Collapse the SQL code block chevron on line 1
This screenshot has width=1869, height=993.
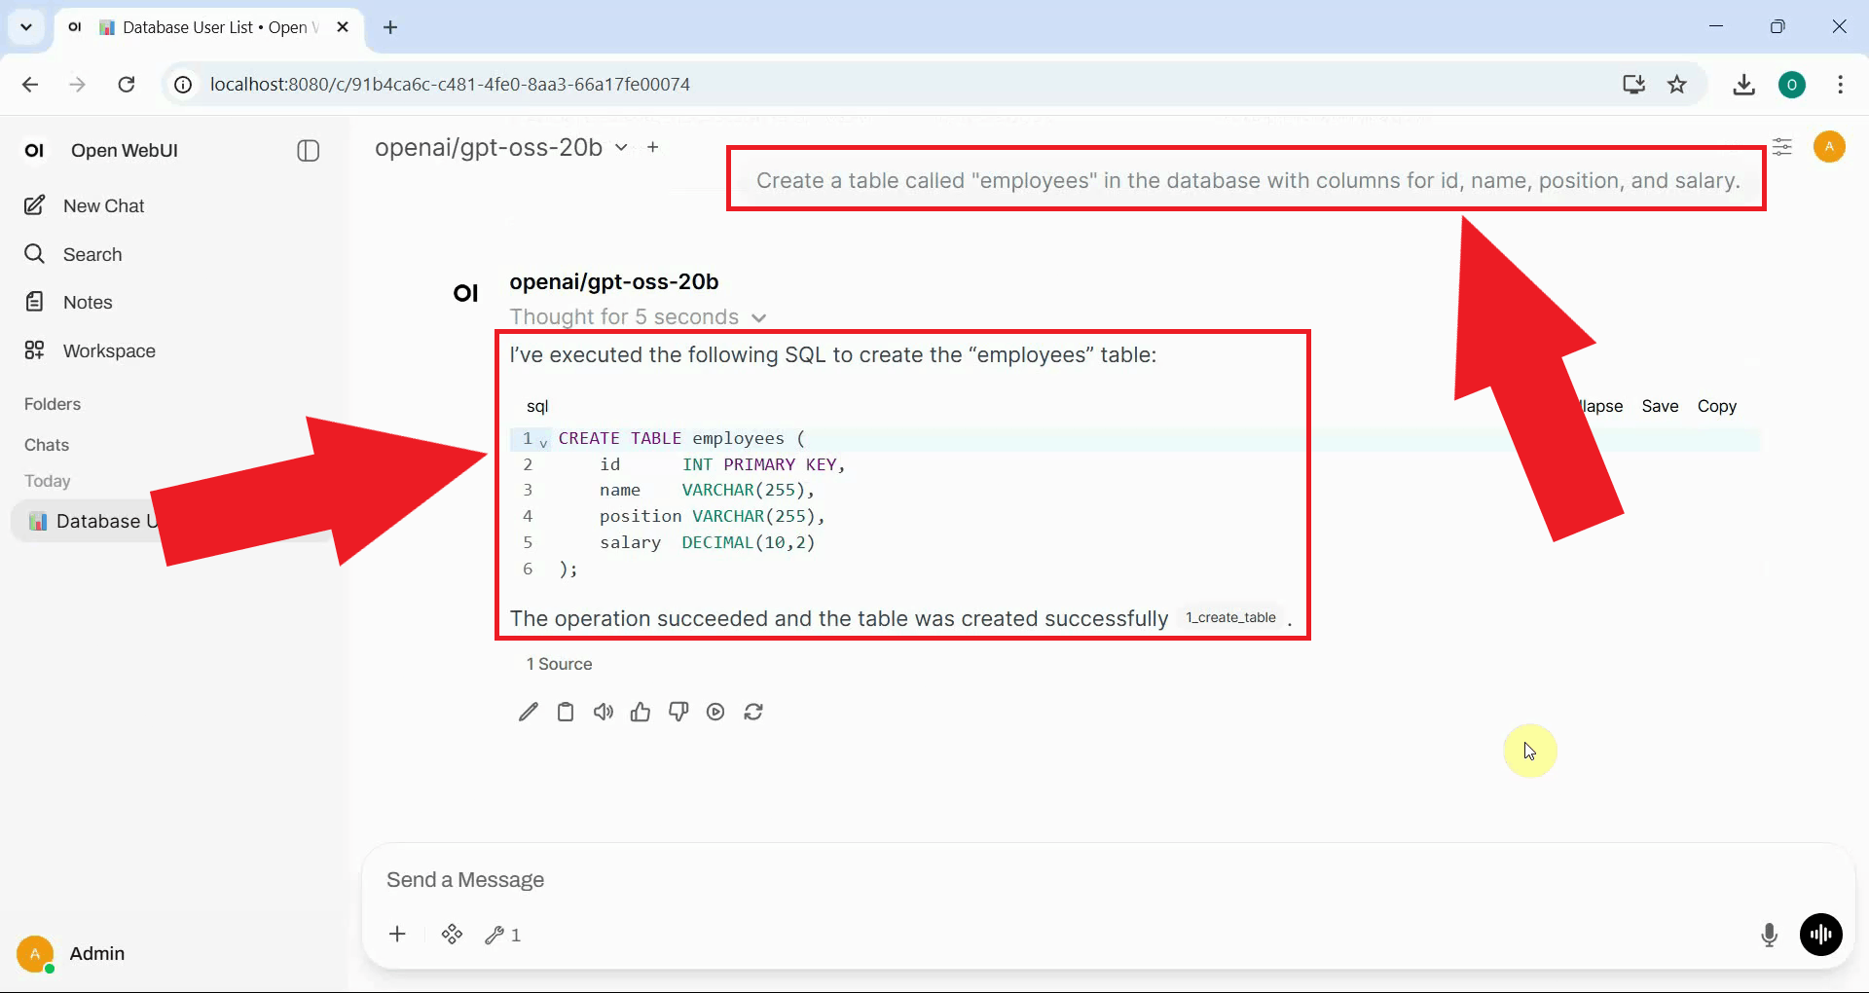pos(543,443)
